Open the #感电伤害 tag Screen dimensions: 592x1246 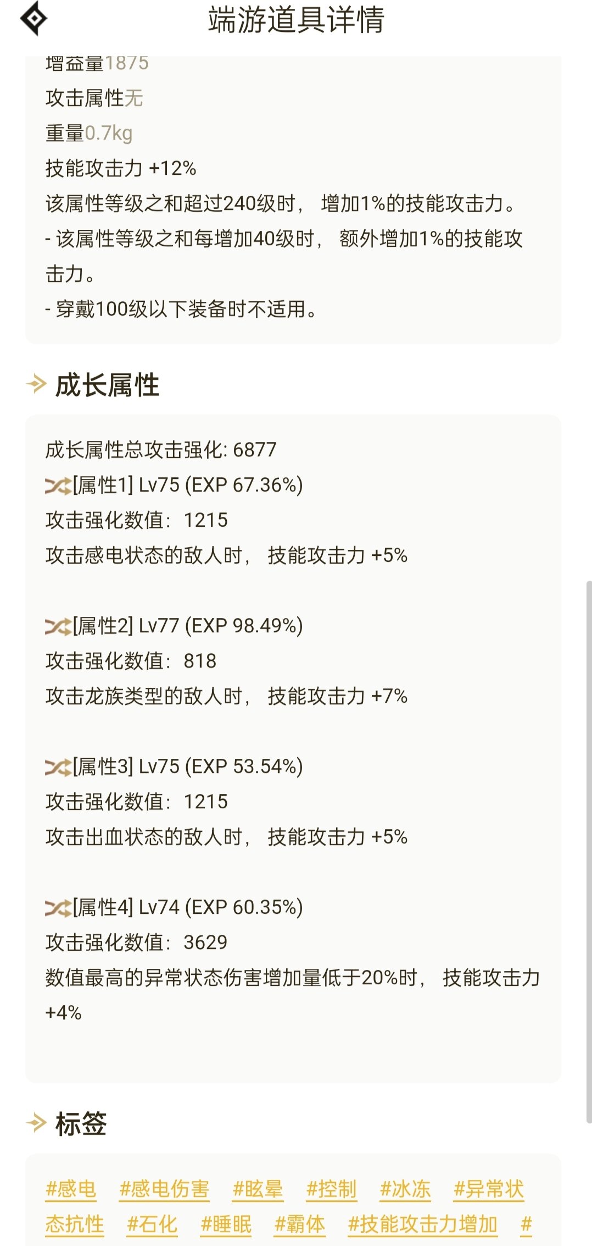164,1189
